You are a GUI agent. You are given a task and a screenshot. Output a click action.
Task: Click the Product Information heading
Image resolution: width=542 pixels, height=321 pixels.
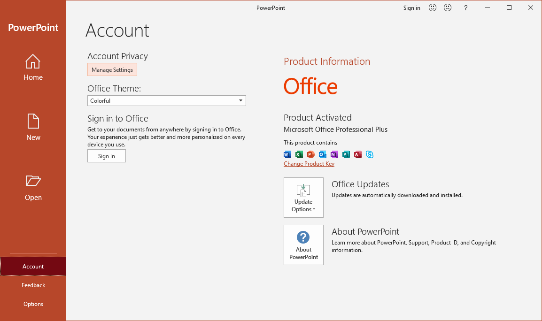coord(326,61)
